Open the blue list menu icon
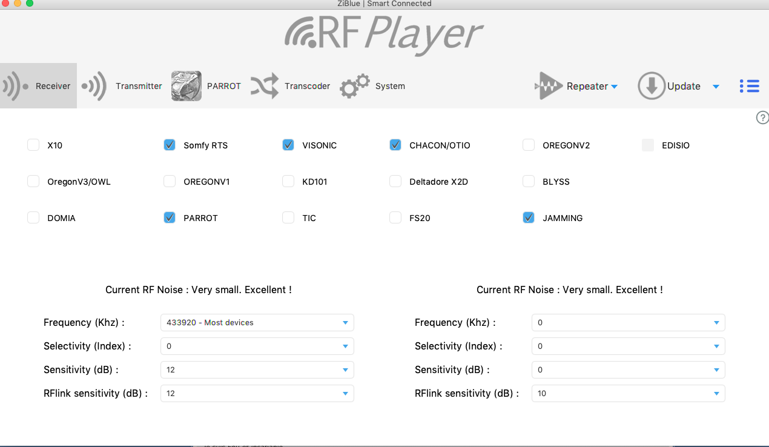This screenshot has height=447, width=769. tap(749, 86)
